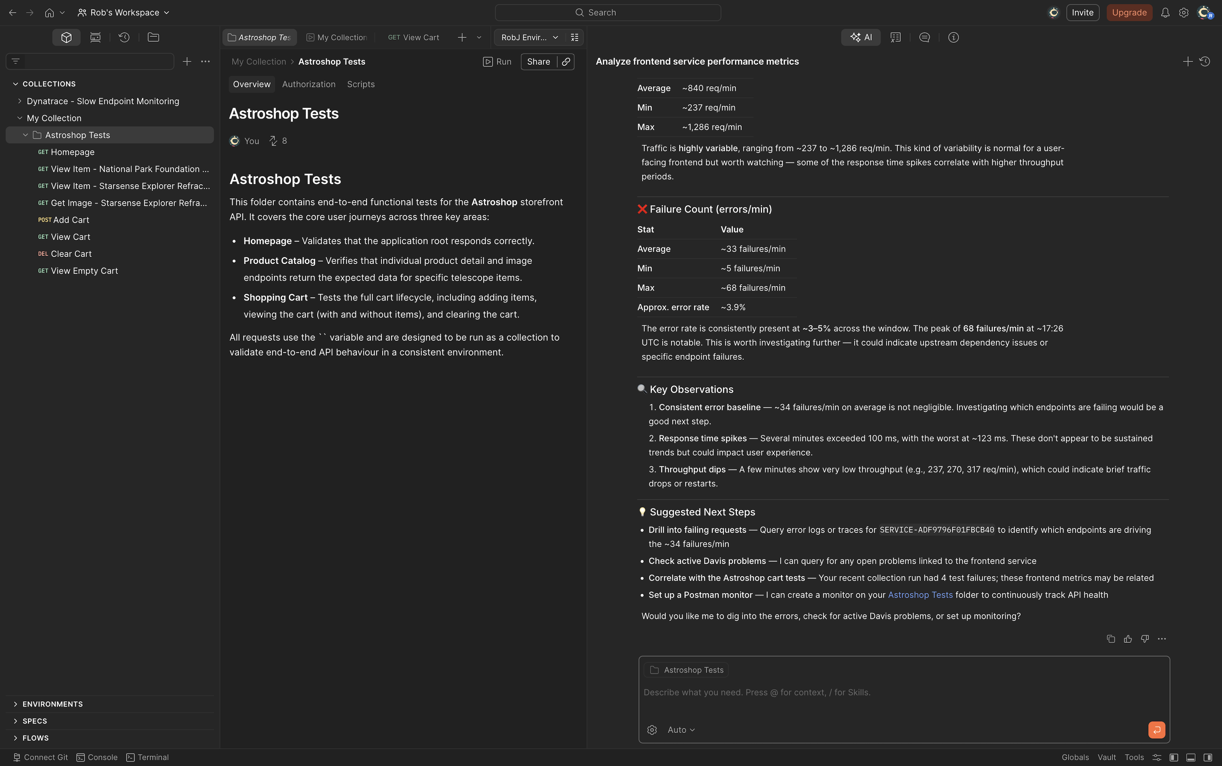This screenshot has height=766, width=1222.
Task: Switch to the Authorization tab
Action: [x=309, y=84]
